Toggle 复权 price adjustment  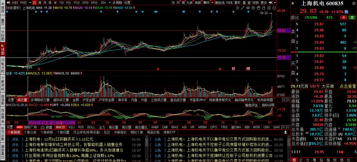(x=237, y=2)
